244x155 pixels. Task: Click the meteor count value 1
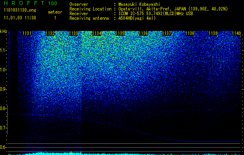tap(55, 18)
